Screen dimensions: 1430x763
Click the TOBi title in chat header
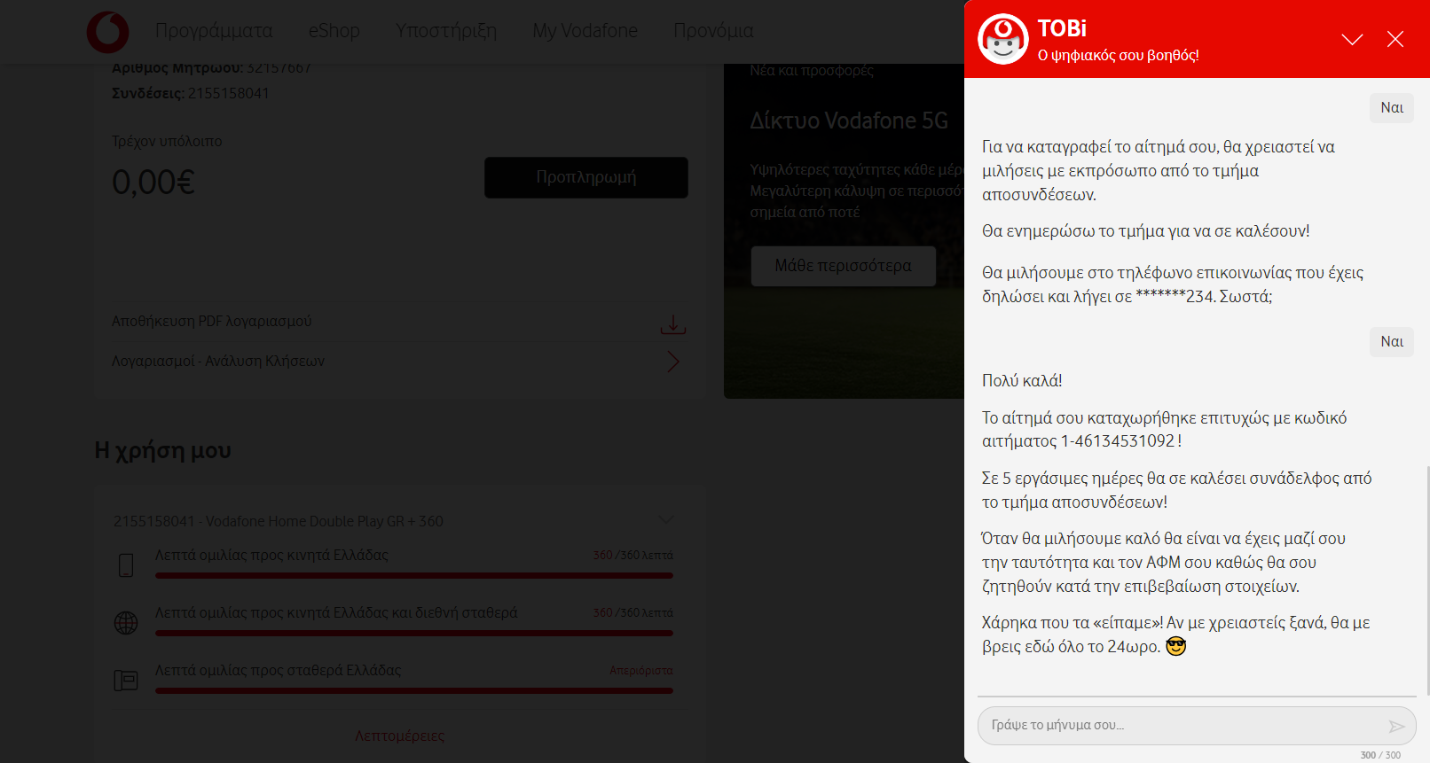tap(1062, 28)
